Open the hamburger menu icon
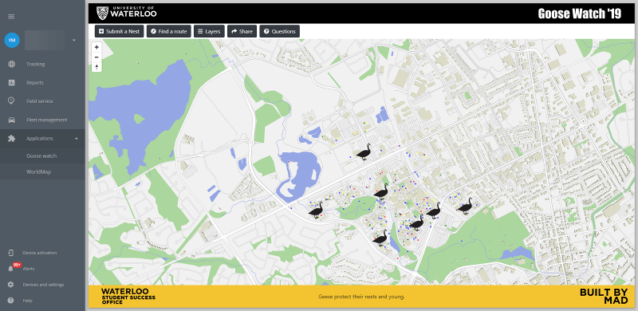The image size is (638, 311). (11, 17)
